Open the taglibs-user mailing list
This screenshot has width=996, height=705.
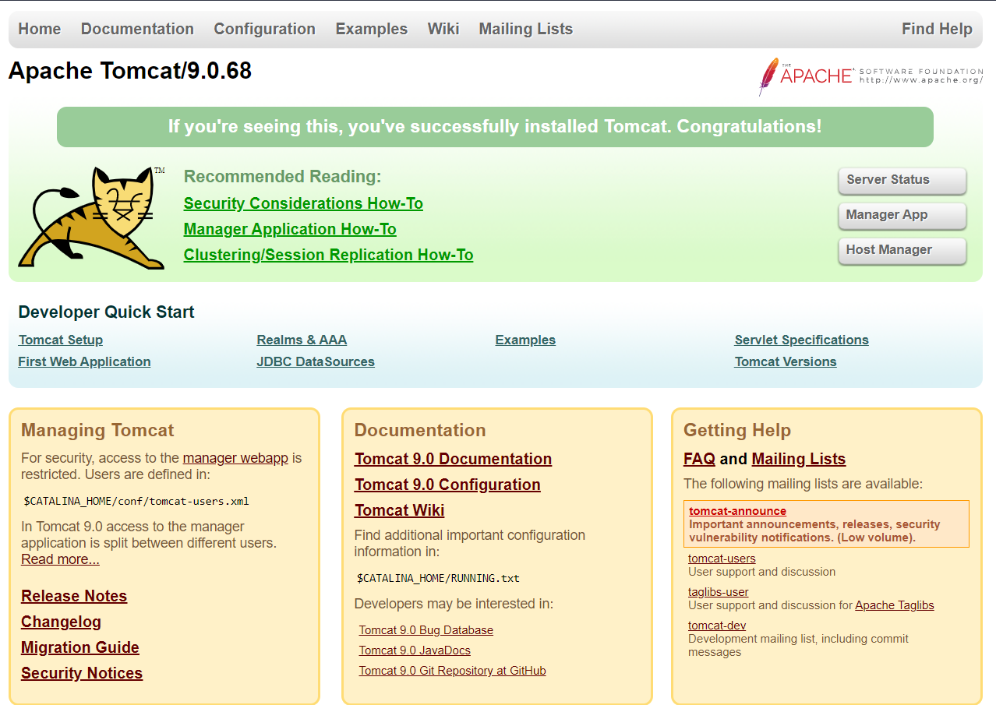point(719,592)
